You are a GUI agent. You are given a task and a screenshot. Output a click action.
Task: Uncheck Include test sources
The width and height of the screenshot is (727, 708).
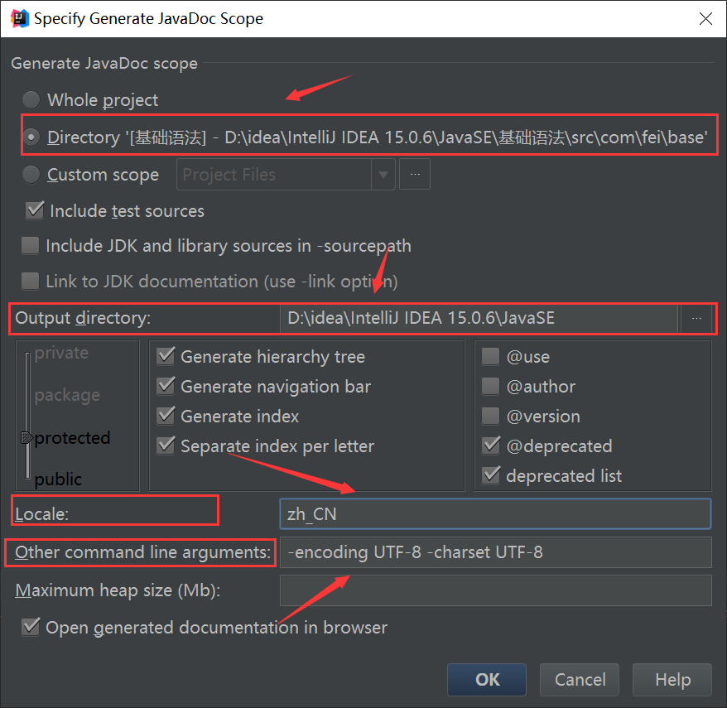pyautogui.click(x=35, y=210)
